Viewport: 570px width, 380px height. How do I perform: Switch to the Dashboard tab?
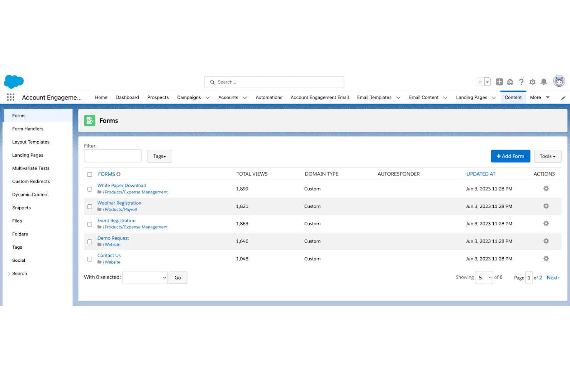coord(127,97)
